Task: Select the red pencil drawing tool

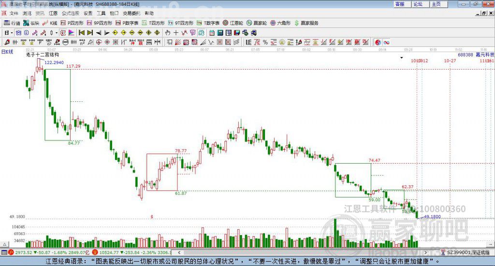Action: [6, 42]
